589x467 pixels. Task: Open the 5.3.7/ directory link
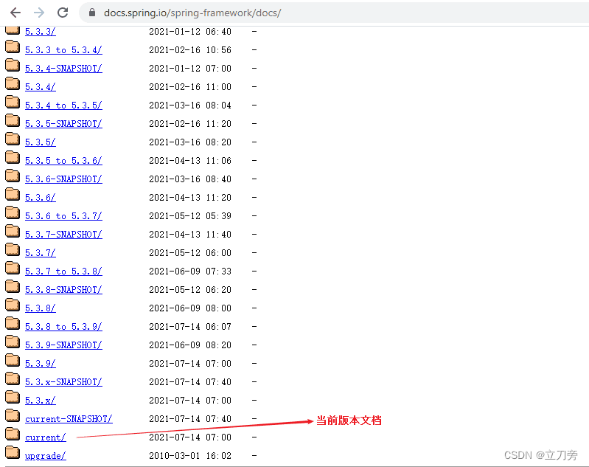(41, 252)
